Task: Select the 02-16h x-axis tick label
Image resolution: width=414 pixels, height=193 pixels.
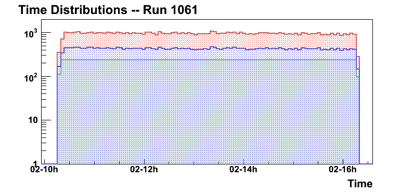Action: tap(343, 170)
